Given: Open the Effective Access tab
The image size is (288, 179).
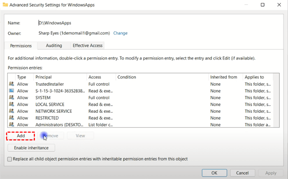Looking at the screenshot, I should pyautogui.click(x=87, y=45).
